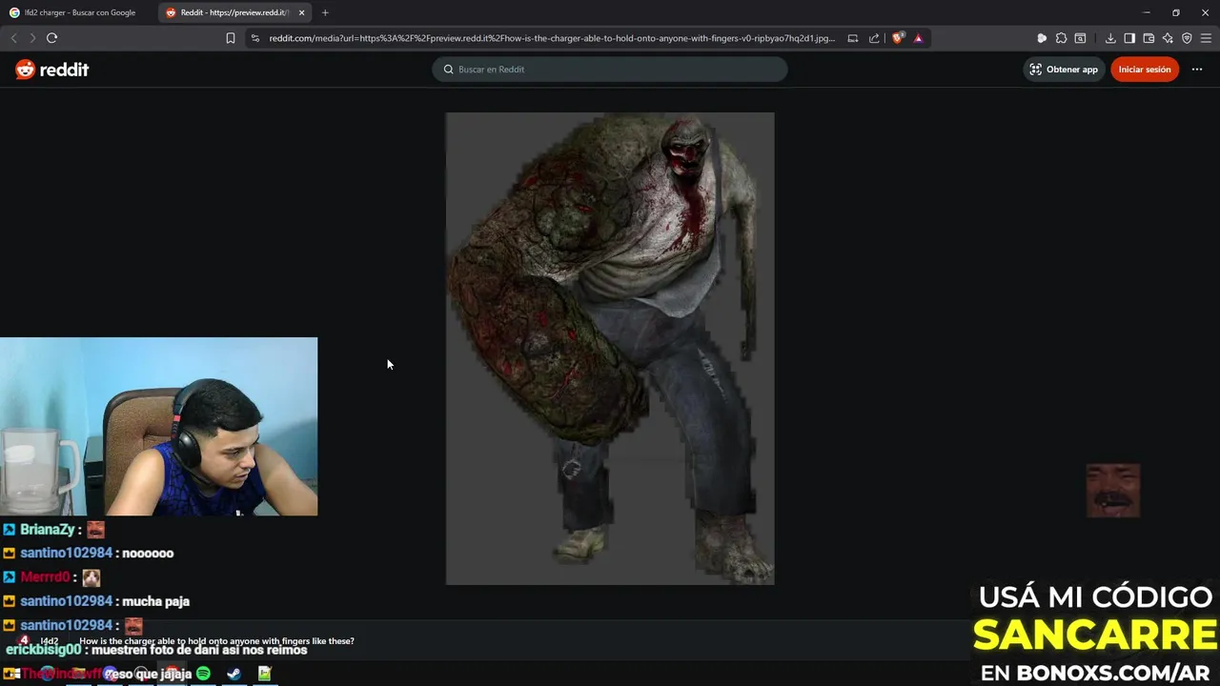Click the browser address URL field
The height and width of the screenshot is (686, 1220).
pos(552,38)
